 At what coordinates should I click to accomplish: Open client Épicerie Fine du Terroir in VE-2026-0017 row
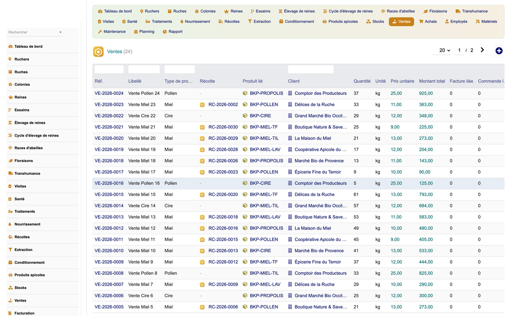(318, 172)
